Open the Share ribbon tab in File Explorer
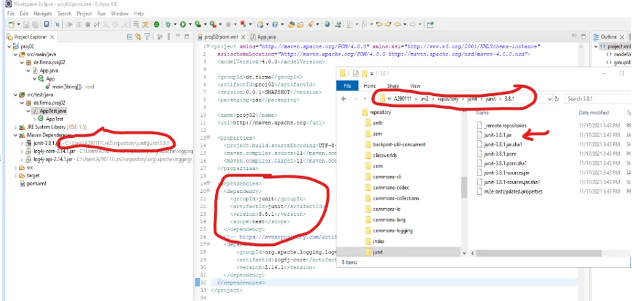Viewport: 632px width, 301px height. [393, 86]
